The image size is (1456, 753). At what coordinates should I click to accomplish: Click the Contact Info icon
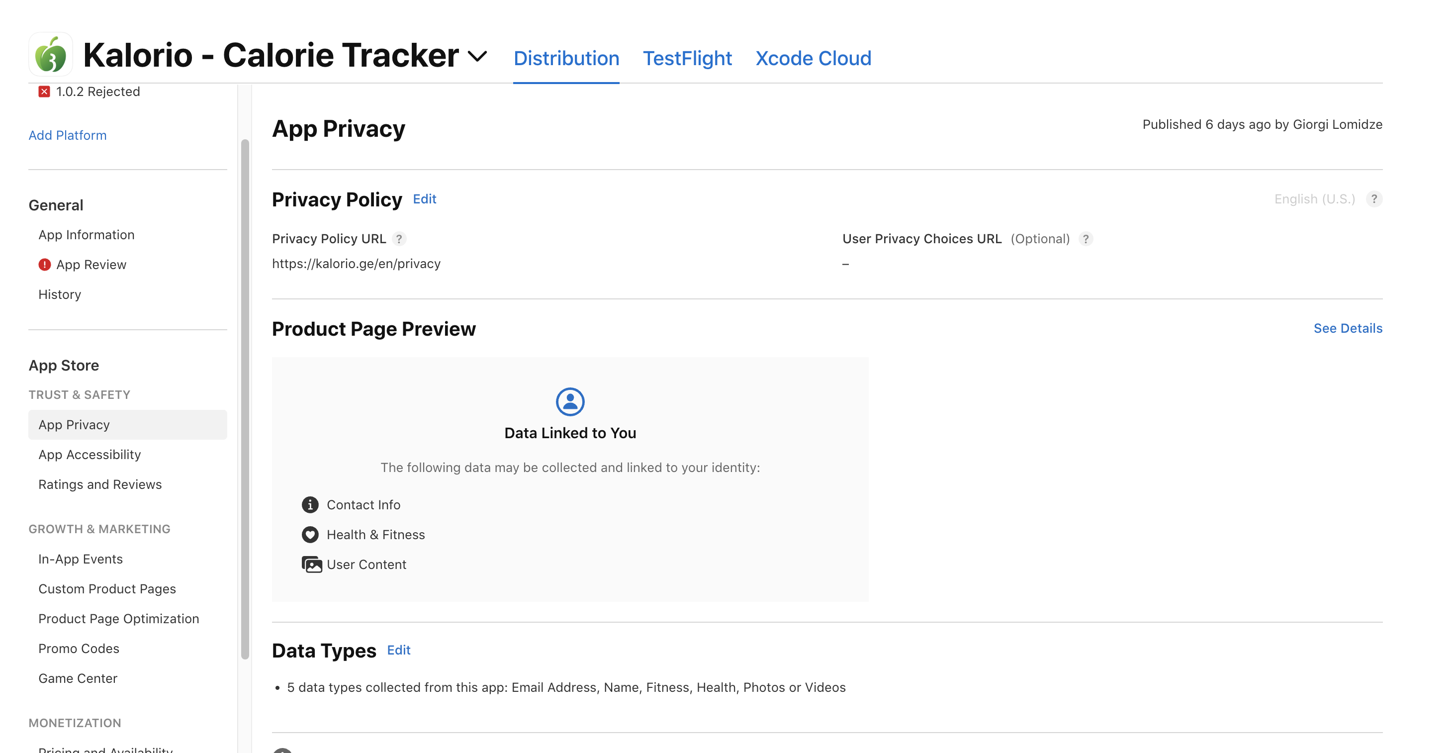click(310, 505)
